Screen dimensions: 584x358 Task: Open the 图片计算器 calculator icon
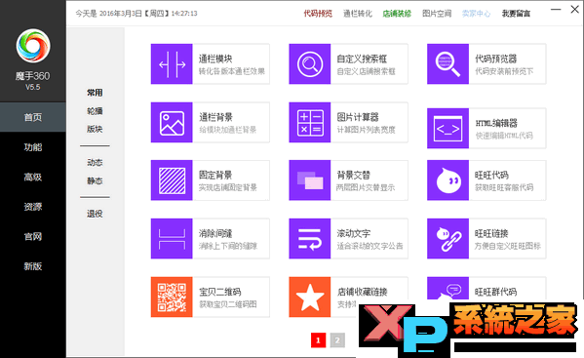pos(310,123)
